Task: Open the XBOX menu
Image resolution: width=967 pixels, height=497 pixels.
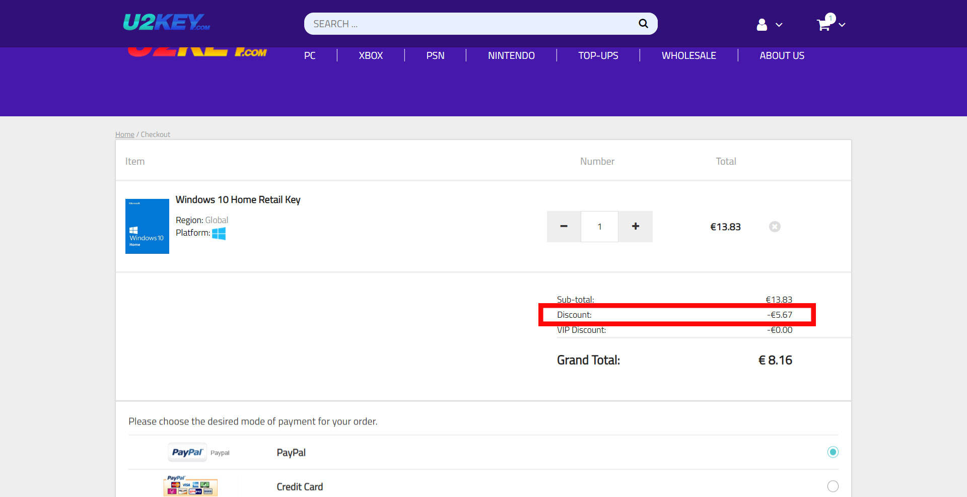Action: tap(371, 55)
